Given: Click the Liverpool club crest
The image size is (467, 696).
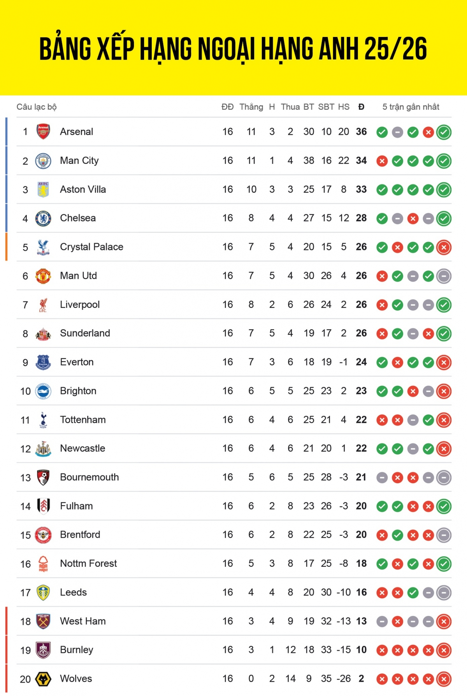Looking at the screenshot, I should point(43,305).
